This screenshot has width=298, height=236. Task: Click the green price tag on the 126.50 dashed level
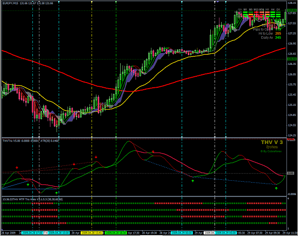point(292,59)
